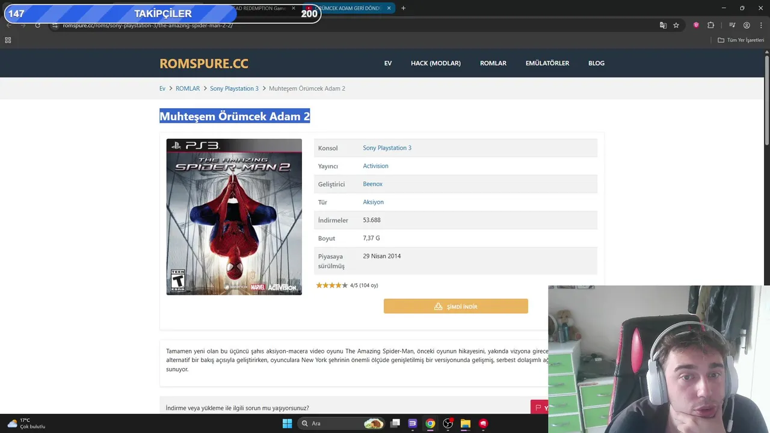Open a new browser tab
This screenshot has height=433, width=770.
pyautogui.click(x=403, y=8)
